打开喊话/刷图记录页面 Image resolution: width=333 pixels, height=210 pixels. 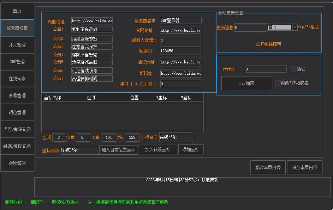click(x=17, y=146)
